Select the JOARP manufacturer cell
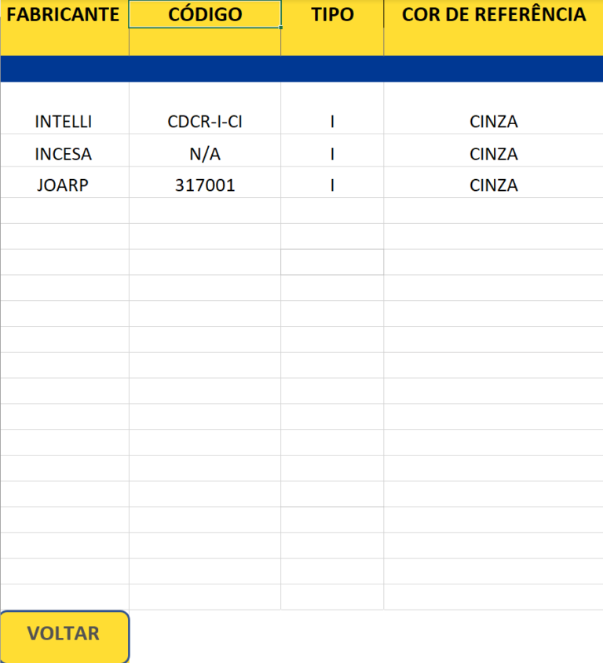This screenshot has width=603, height=663. 64,185
